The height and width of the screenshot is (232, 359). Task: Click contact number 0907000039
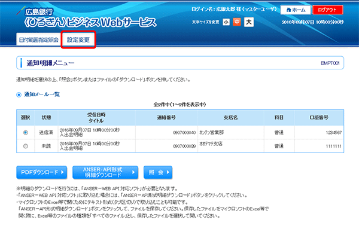[184, 146]
